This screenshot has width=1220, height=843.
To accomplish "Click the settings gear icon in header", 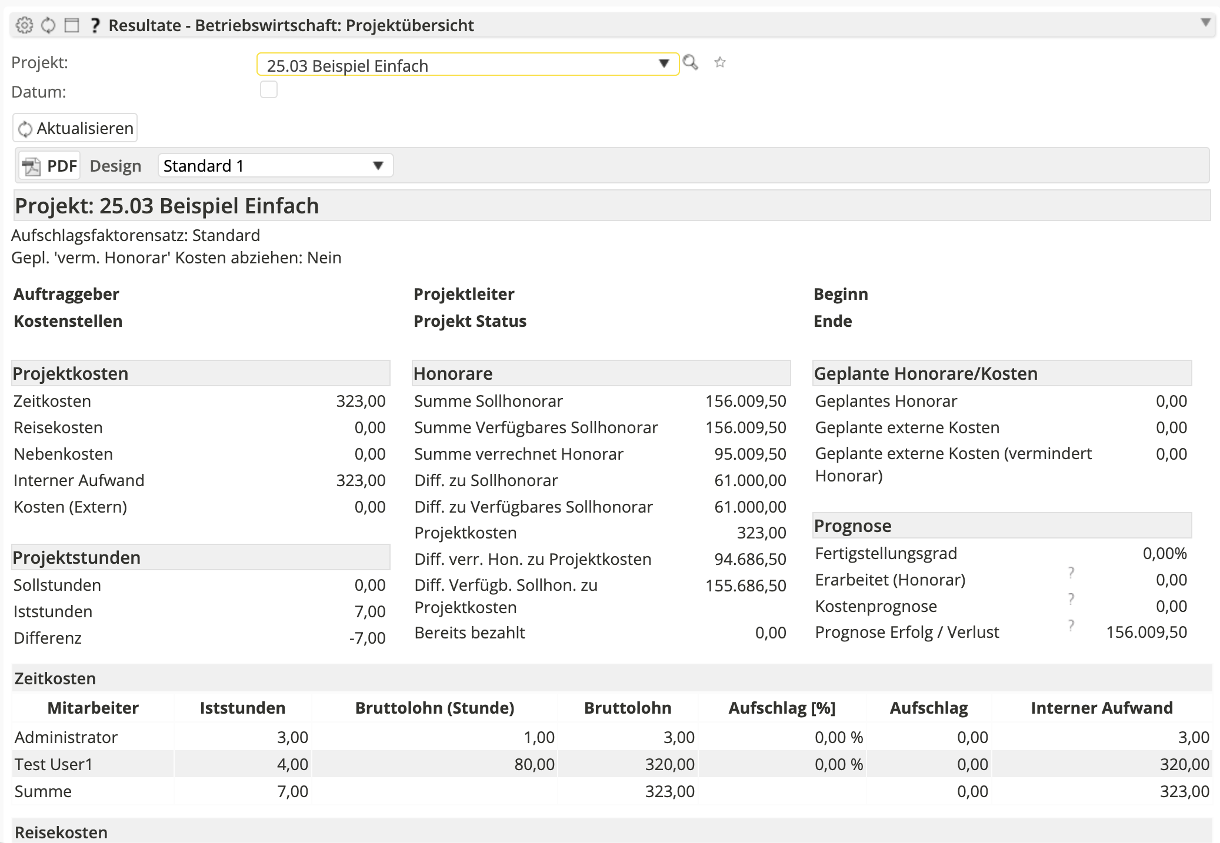I will (24, 25).
